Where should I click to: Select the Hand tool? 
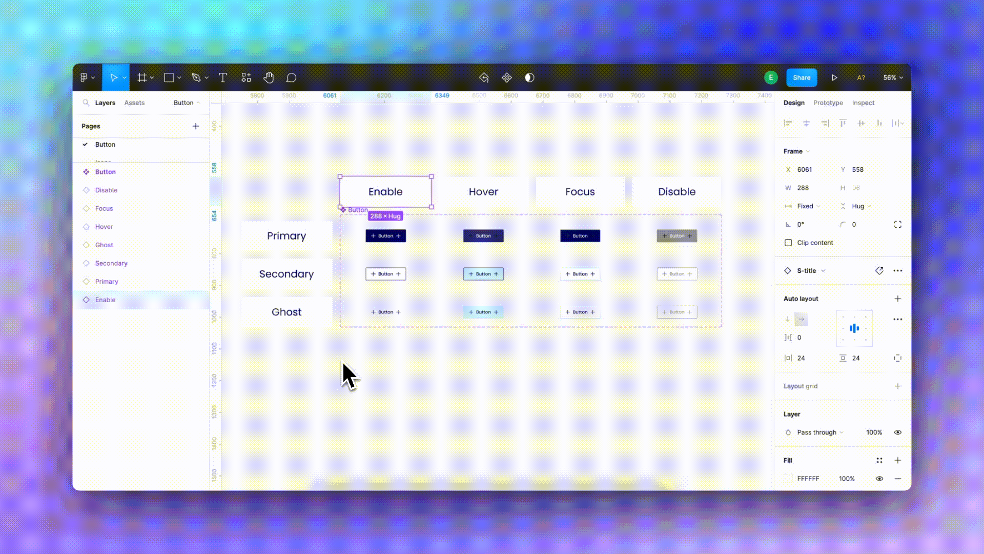click(x=269, y=77)
